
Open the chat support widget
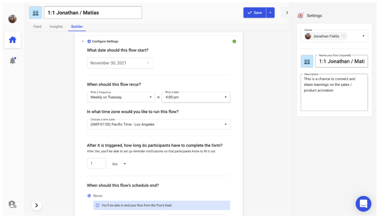[363, 204]
